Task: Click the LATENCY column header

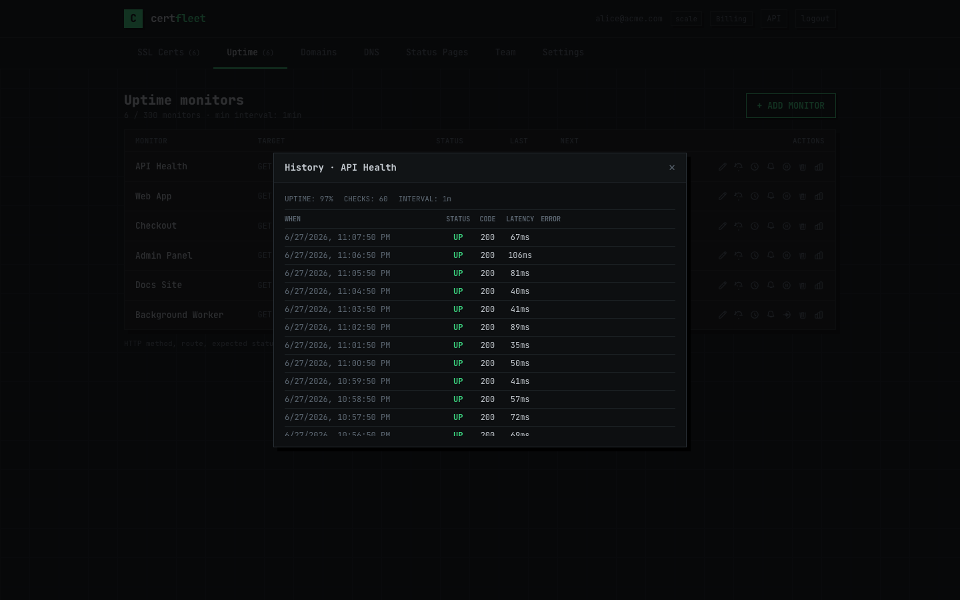Action: (520, 219)
